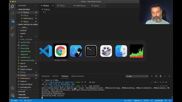182x102 pixels.
Task: Switch to the App.js editor tab
Action: (x=96, y=6)
